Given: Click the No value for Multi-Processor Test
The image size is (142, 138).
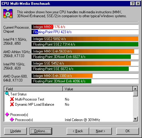Looking at the screenshot, I should click(x=67, y=99).
